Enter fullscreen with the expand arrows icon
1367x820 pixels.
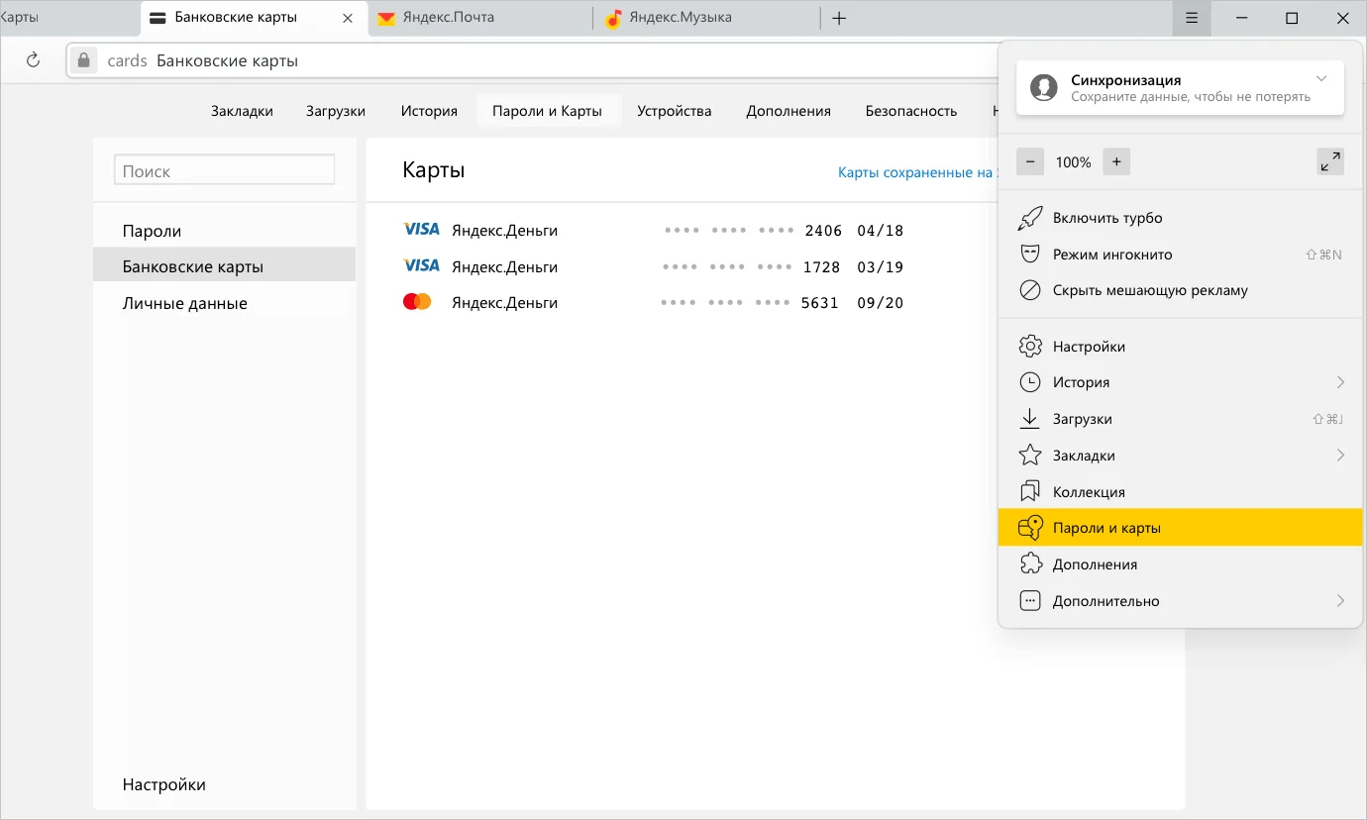1330,161
